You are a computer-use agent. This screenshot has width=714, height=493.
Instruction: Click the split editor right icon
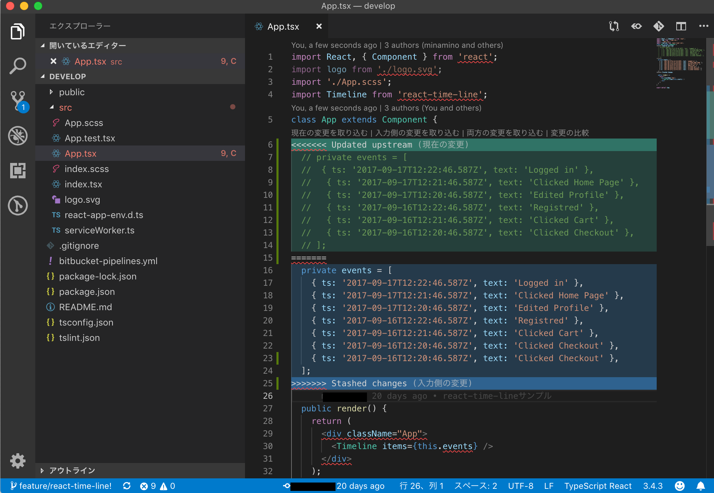tap(681, 26)
